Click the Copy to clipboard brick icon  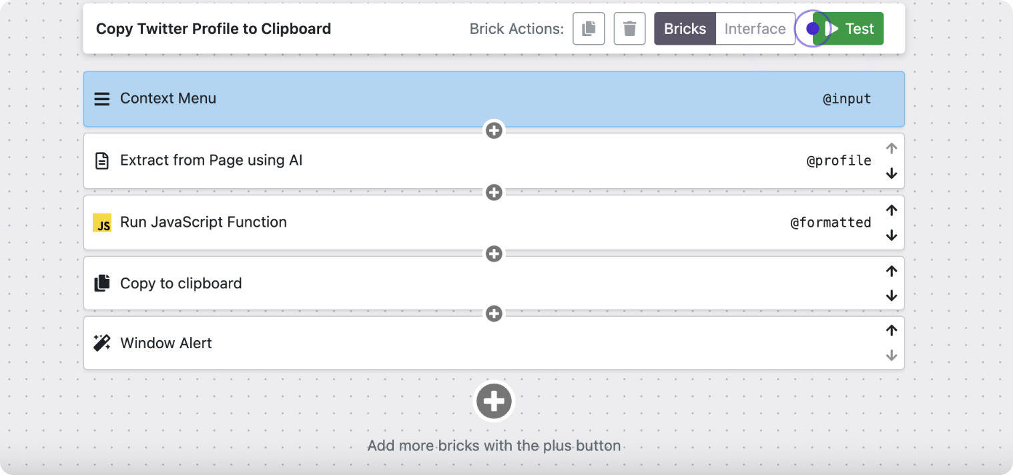point(102,284)
